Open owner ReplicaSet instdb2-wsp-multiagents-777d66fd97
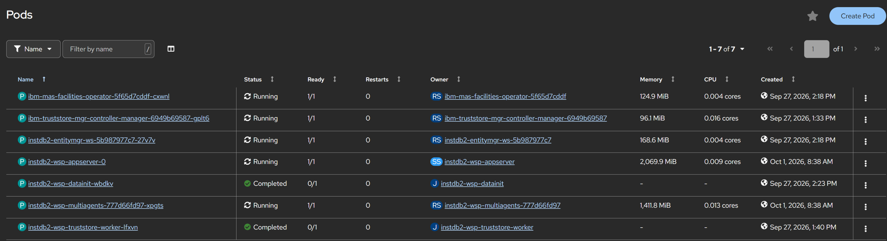 click(x=502, y=205)
